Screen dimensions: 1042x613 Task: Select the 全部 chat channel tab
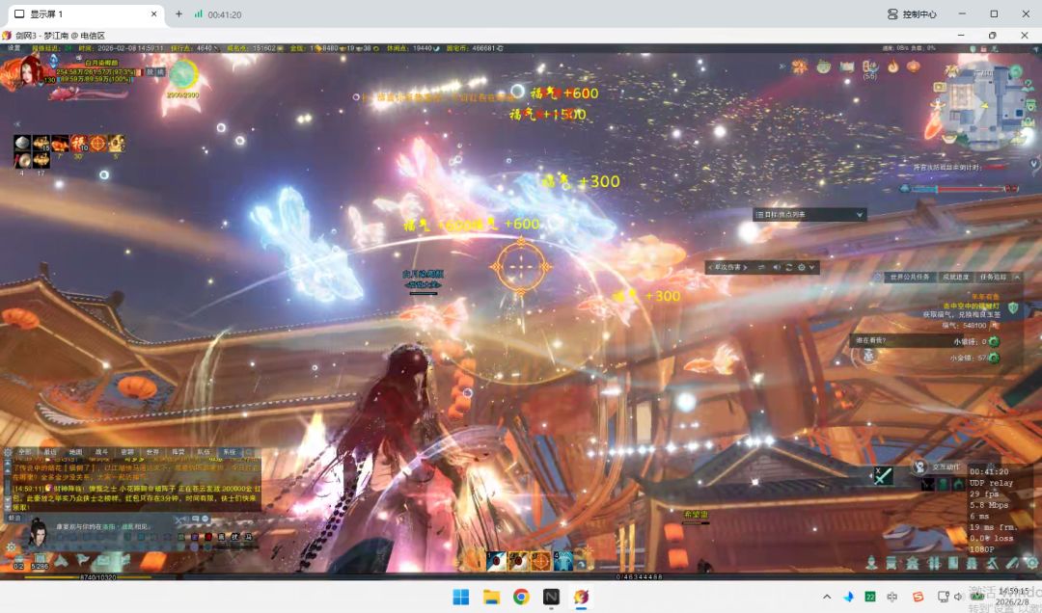pos(24,452)
